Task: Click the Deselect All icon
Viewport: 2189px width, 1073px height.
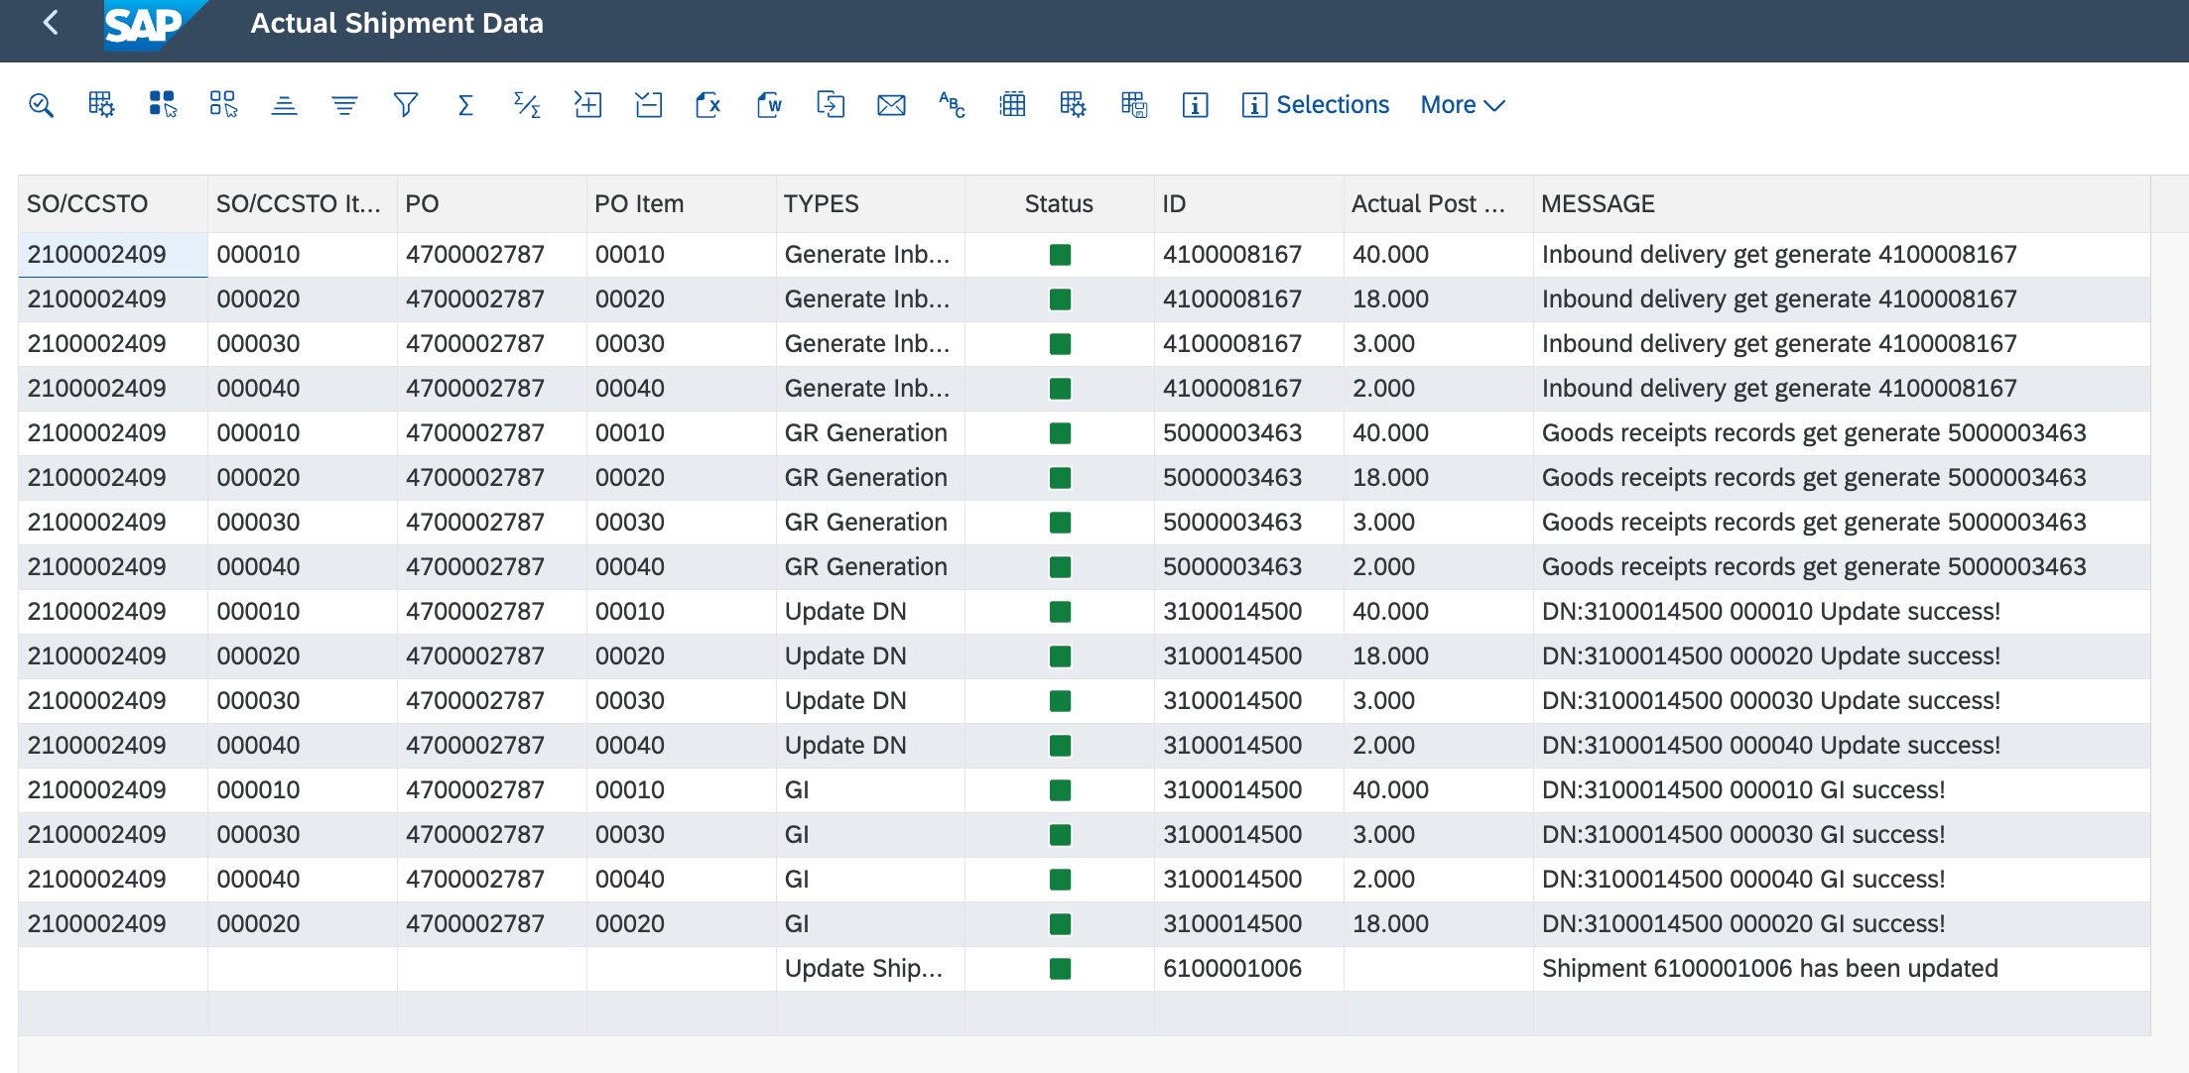Action: pos(223,105)
